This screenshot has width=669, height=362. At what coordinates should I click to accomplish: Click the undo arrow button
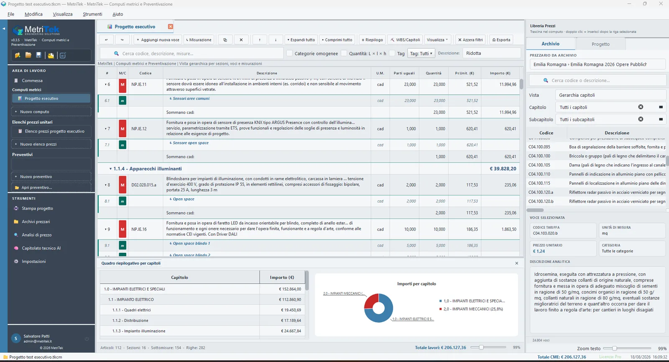(106, 40)
